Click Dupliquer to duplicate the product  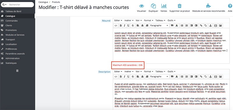click(x=153, y=8)
